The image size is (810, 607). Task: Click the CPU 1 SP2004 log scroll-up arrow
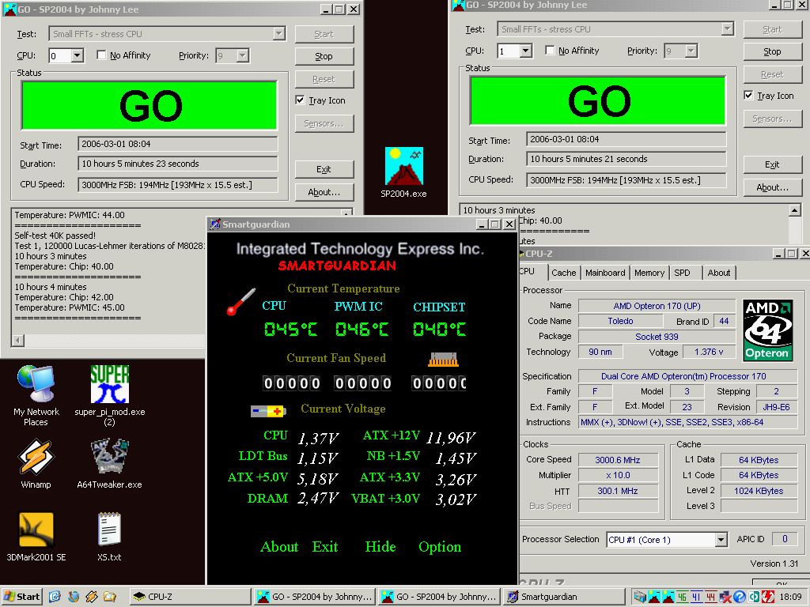795,209
